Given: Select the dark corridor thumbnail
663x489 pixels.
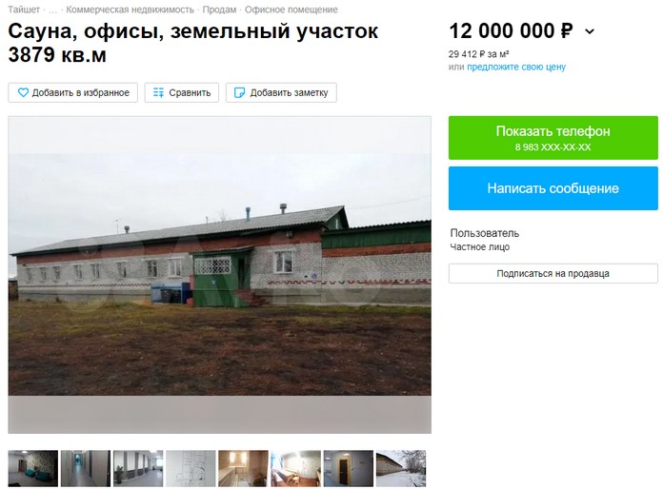Looking at the screenshot, I should point(86,468).
